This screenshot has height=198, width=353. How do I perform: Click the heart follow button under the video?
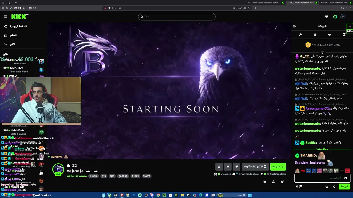[237, 167]
